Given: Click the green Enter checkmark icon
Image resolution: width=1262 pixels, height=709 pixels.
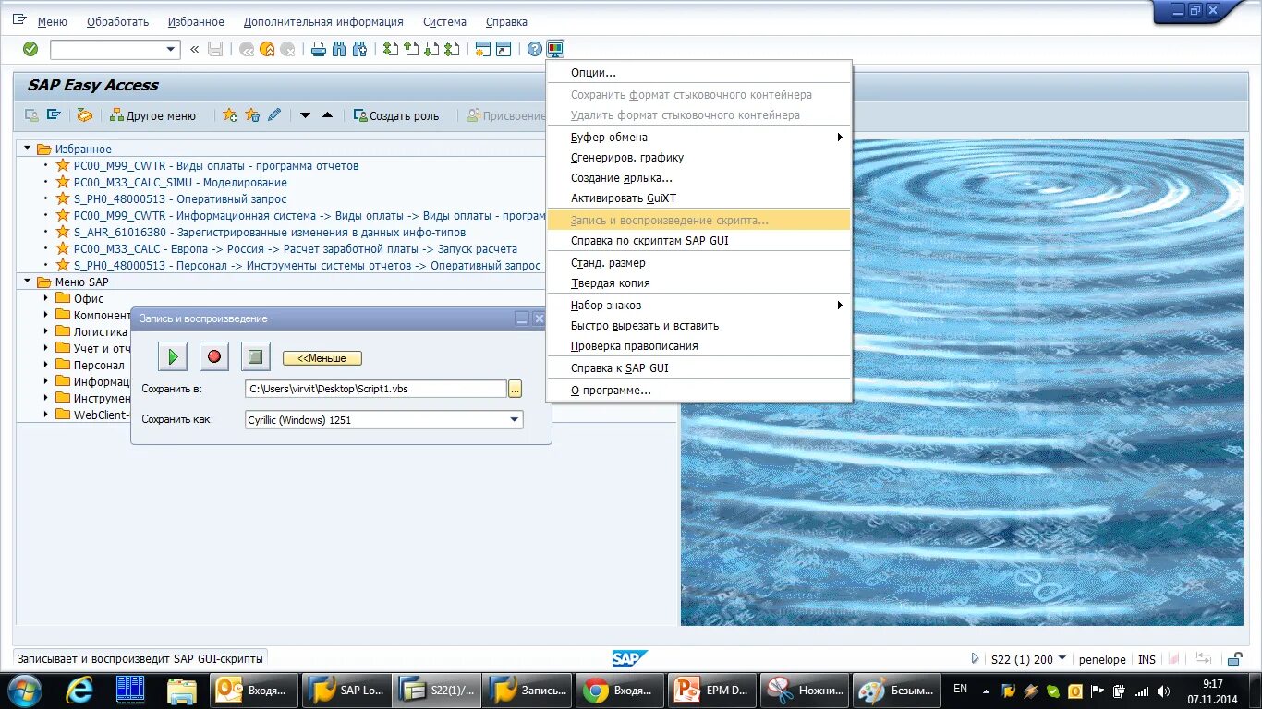Looking at the screenshot, I should [30, 49].
